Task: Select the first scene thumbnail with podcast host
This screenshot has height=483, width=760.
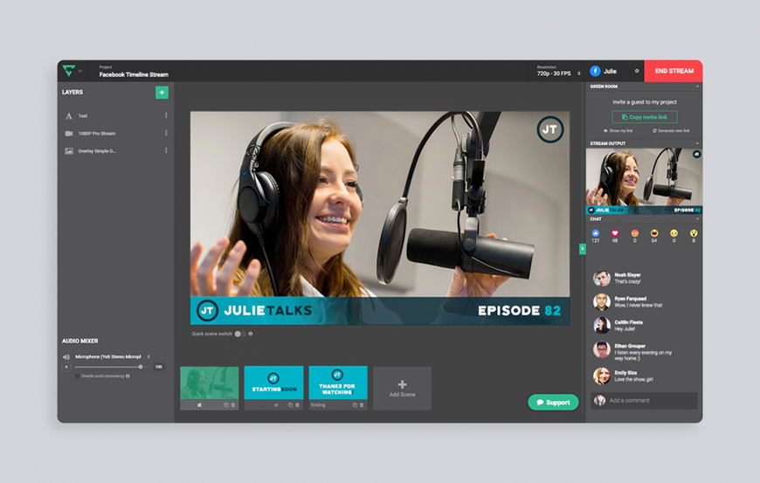Action: click(210, 383)
